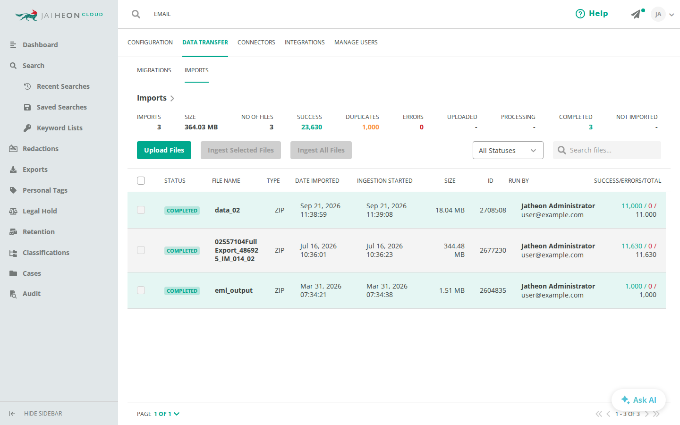Image resolution: width=680 pixels, height=425 pixels.
Task: Expand the user account menu chevron
Action: point(671,15)
